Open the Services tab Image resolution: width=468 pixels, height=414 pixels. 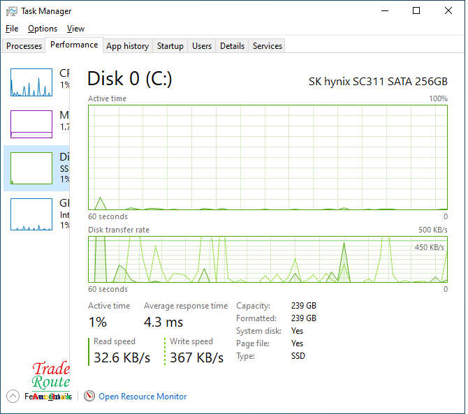pyautogui.click(x=268, y=46)
